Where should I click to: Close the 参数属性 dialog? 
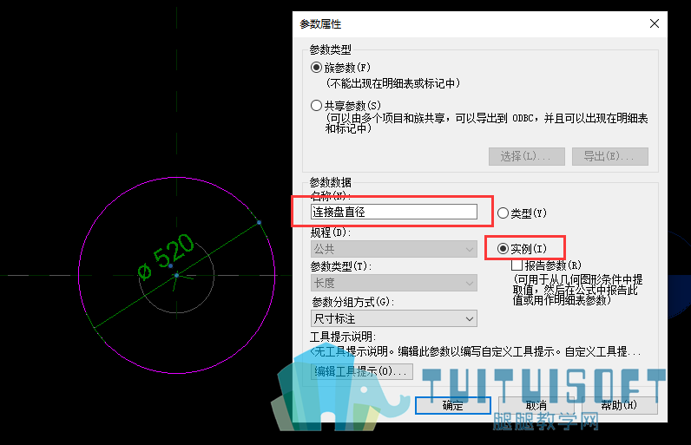[655, 23]
